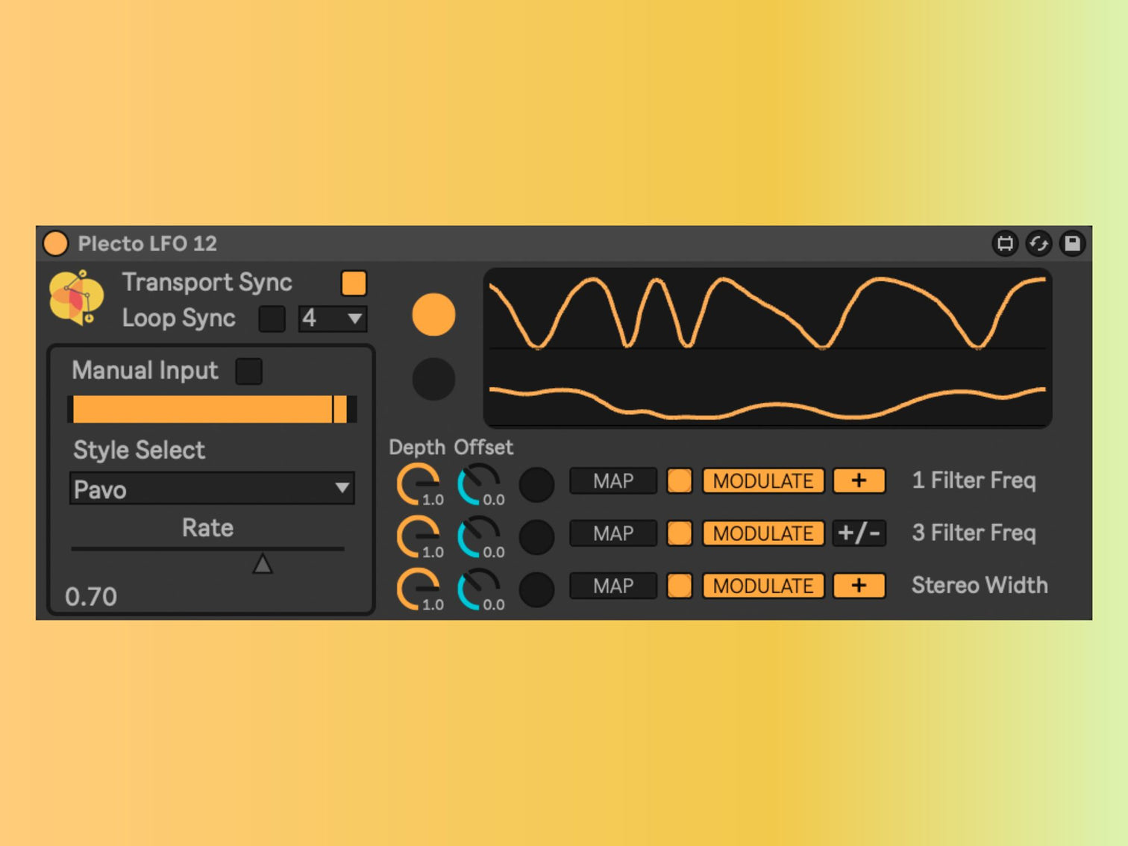Image resolution: width=1128 pixels, height=846 pixels.
Task: Click the Depth knob for 3 Filter Freq
Action: point(418,536)
